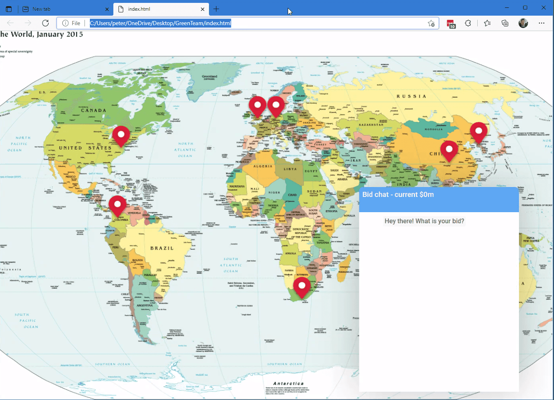
Task: Open the red calendar extension icon
Action: [x=451, y=23]
